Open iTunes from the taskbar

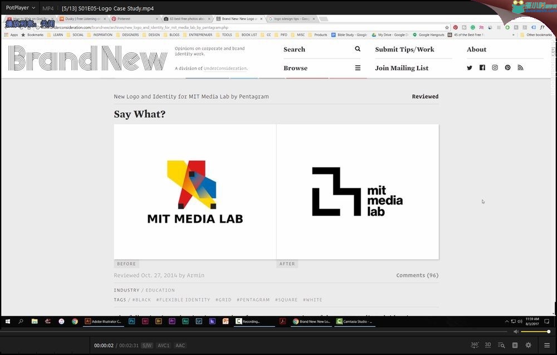61,321
